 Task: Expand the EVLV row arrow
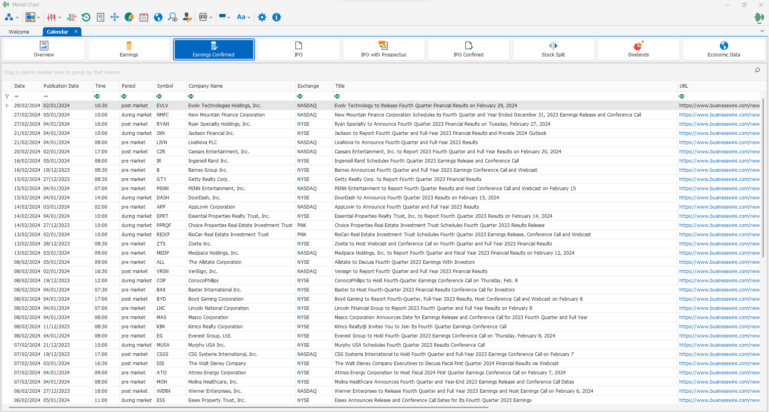7,106
